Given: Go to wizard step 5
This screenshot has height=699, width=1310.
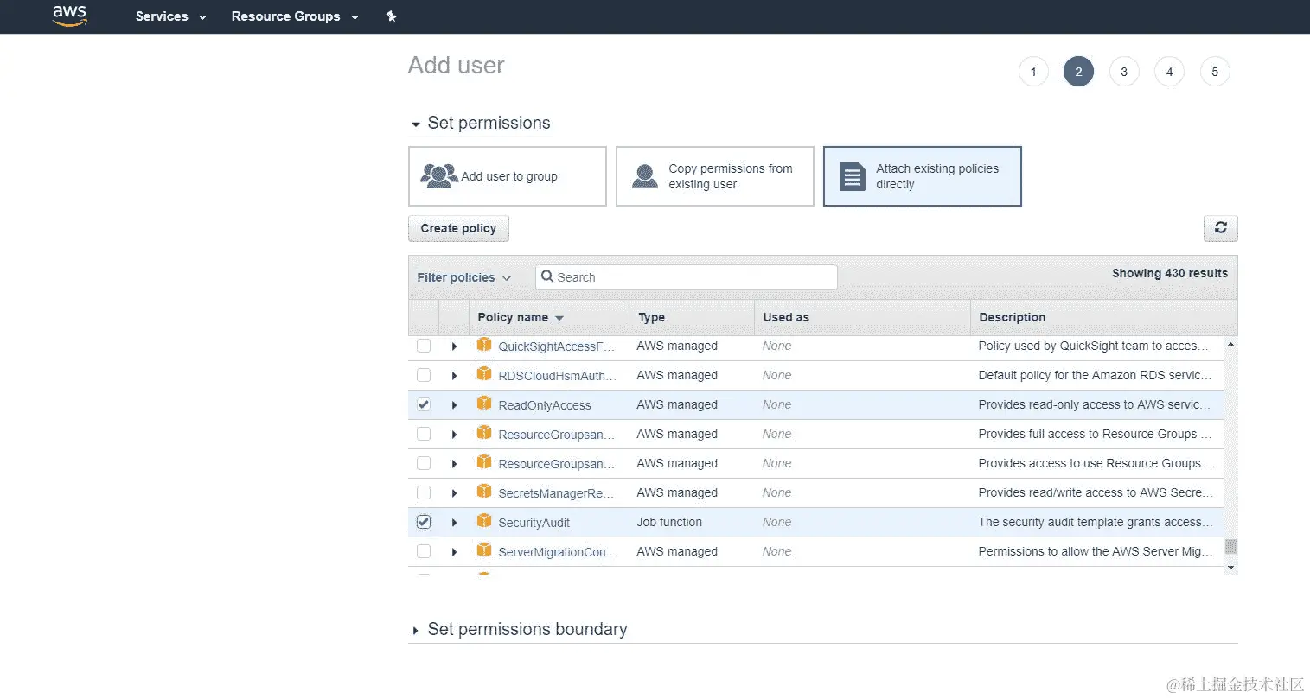Looking at the screenshot, I should pos(1215,72).
